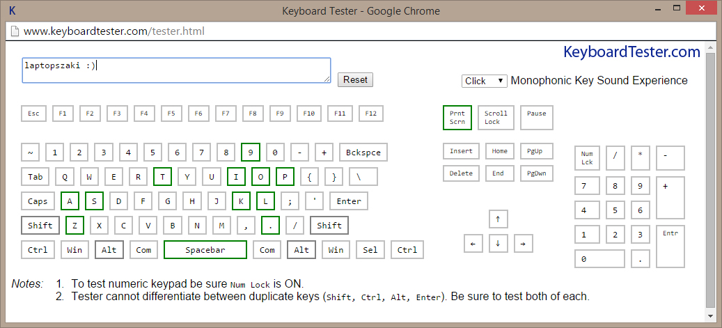This screenshot has height=328, width=722.
Task: Open the Click sound dropdown
Action: click(485, 81)
